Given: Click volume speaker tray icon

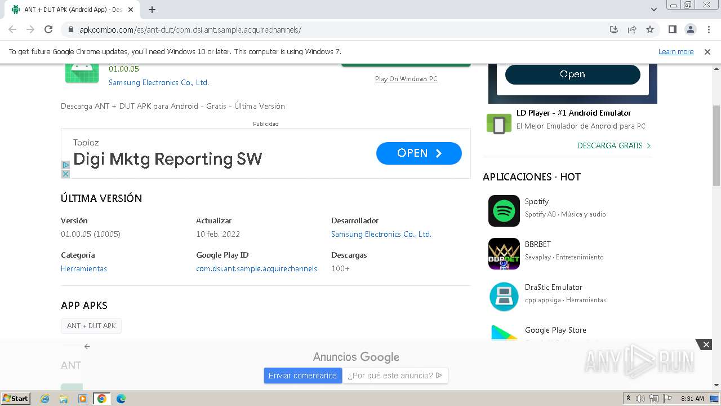Looking at the screenshot, I should coord(640,399).
